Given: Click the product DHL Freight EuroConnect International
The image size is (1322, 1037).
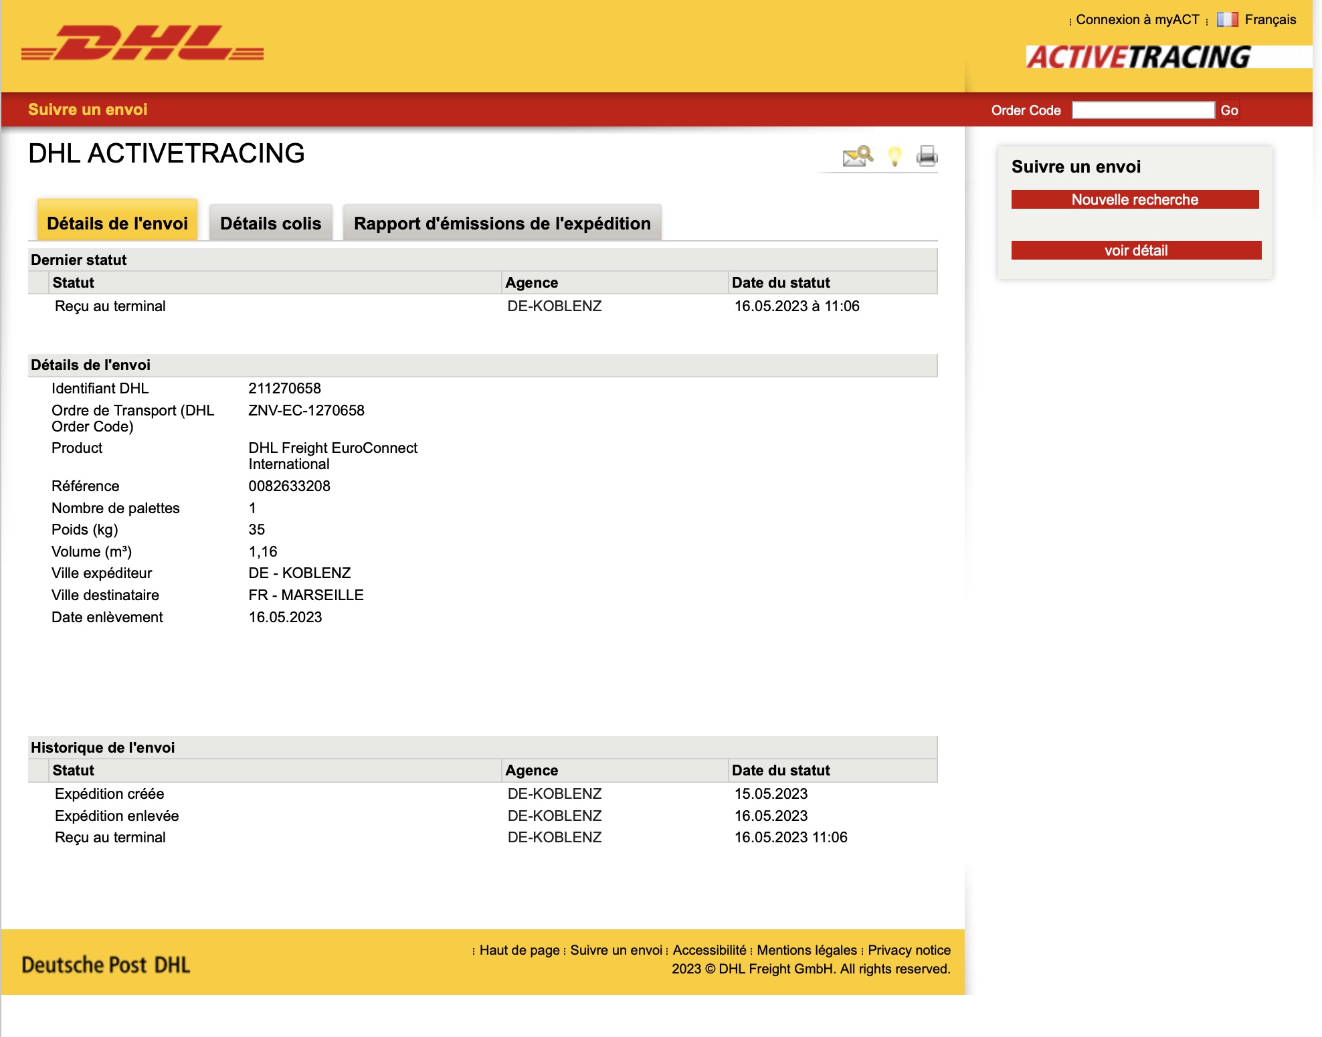Looking at the screenshot, I should coord(333,456).
